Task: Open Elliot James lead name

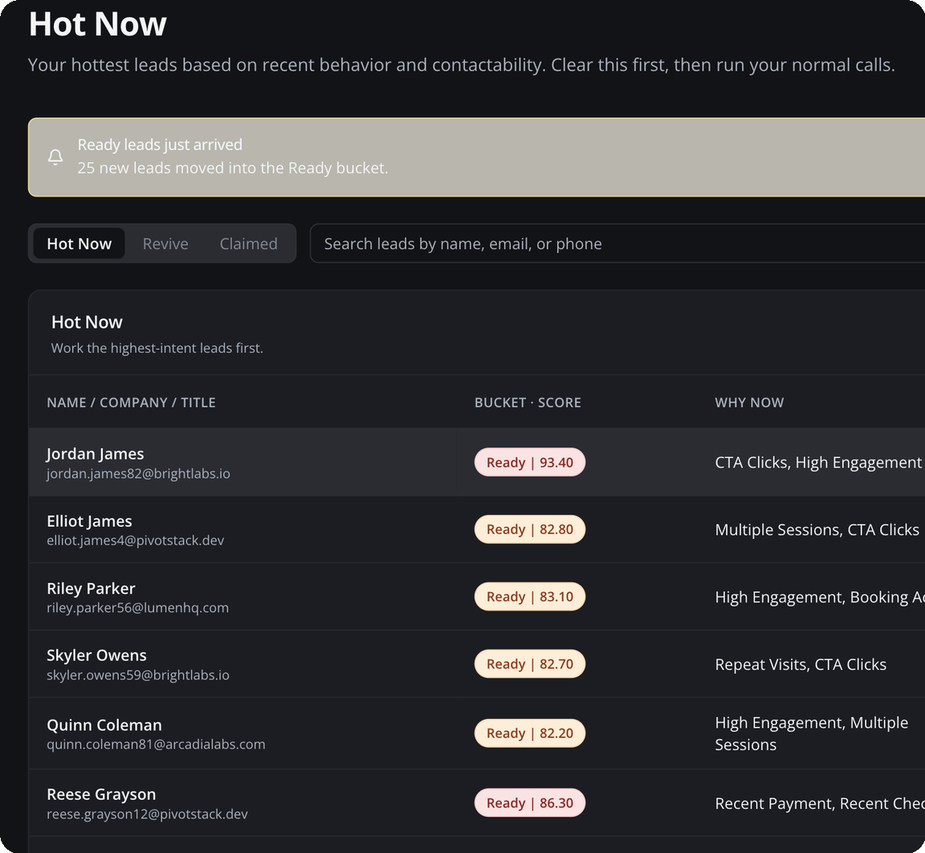Action: coord(89,521)
